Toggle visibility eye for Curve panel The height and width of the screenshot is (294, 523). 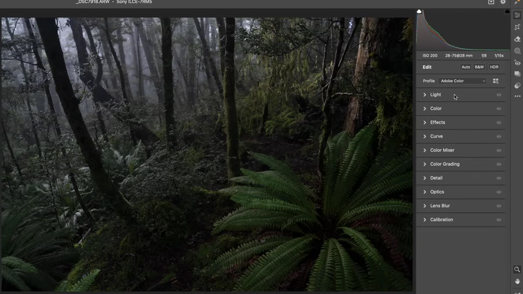coord(499,137)
